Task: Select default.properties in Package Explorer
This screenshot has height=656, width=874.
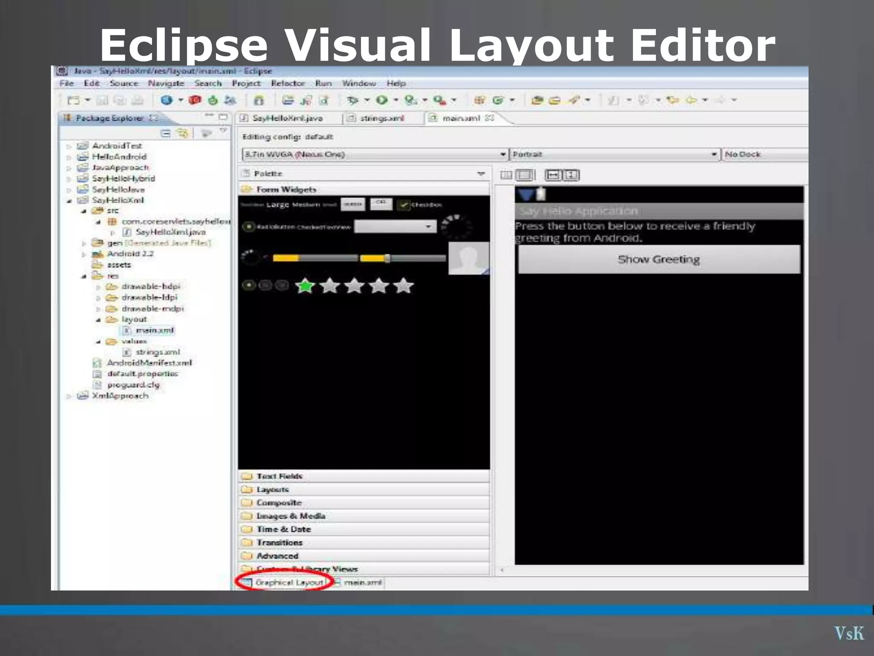Action: (143, 374)
